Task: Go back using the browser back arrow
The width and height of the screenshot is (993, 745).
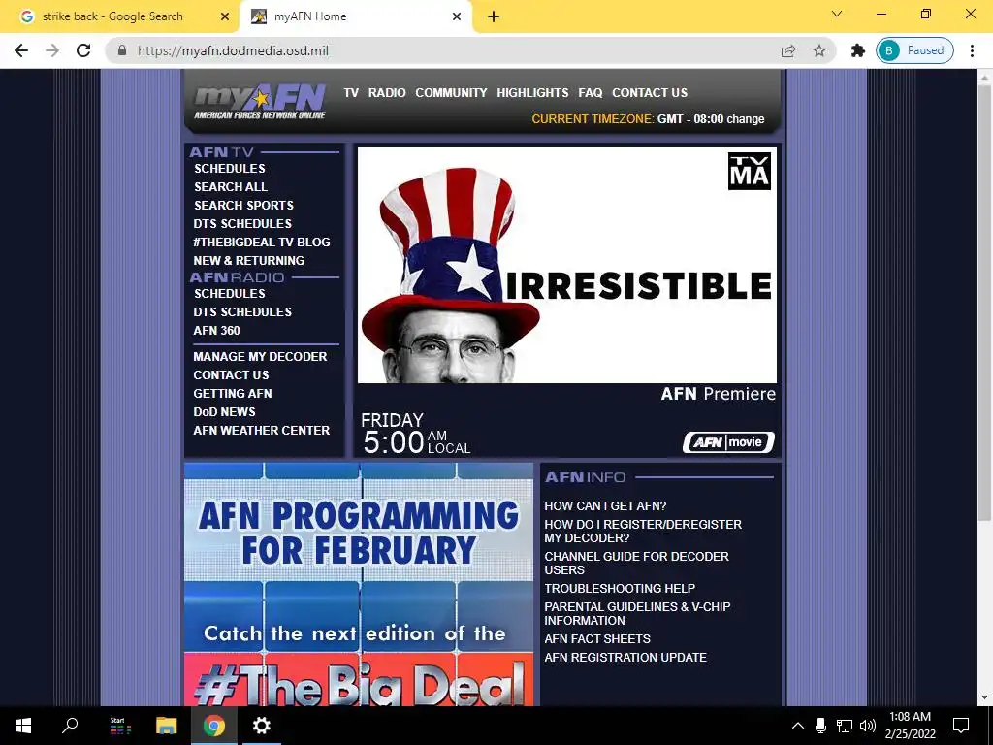Action: tap(21, 50)
